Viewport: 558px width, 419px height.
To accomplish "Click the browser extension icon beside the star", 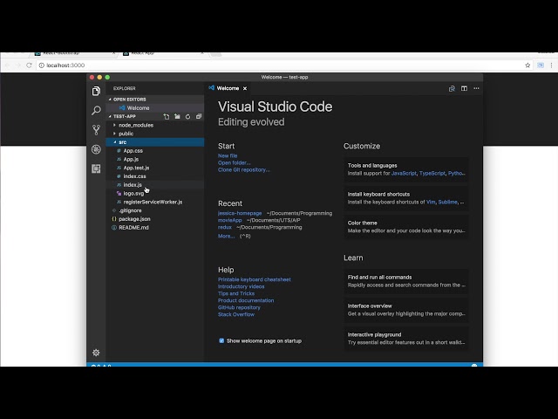I will tap(541, 65).
